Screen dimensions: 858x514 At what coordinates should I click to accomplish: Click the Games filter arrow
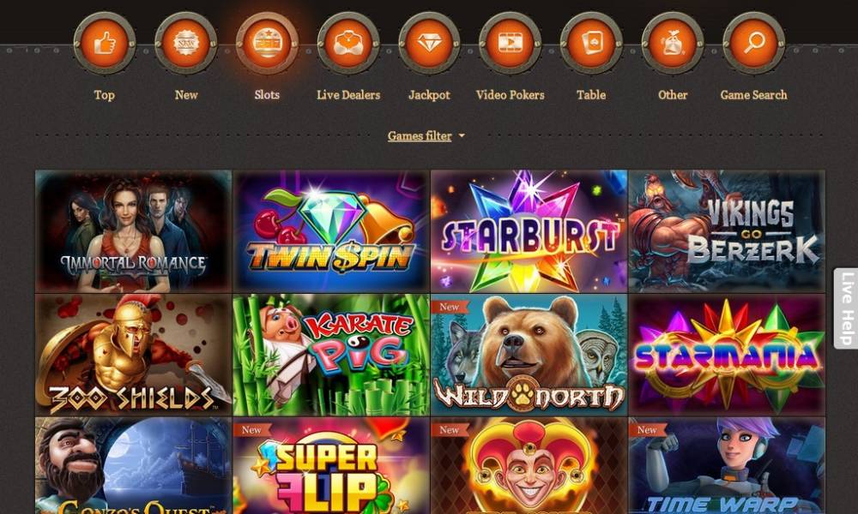(462, 135)
